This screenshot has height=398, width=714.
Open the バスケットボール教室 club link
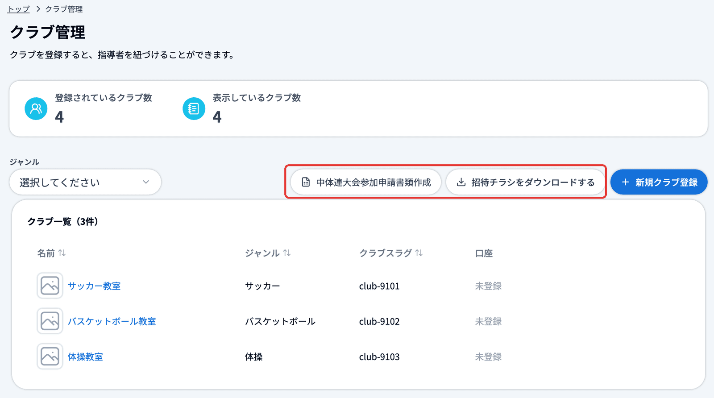click(x=112, y=321)
